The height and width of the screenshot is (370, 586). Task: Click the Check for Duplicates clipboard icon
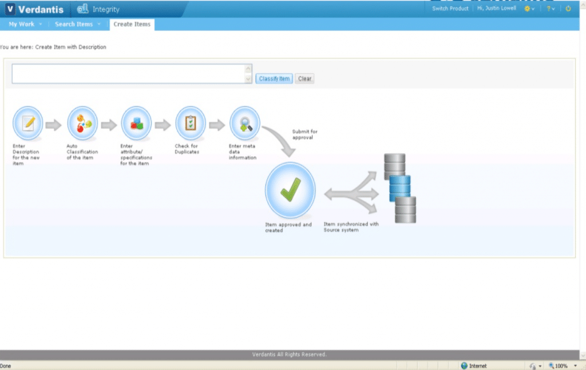pyautogui.click(x=189, y=122)
